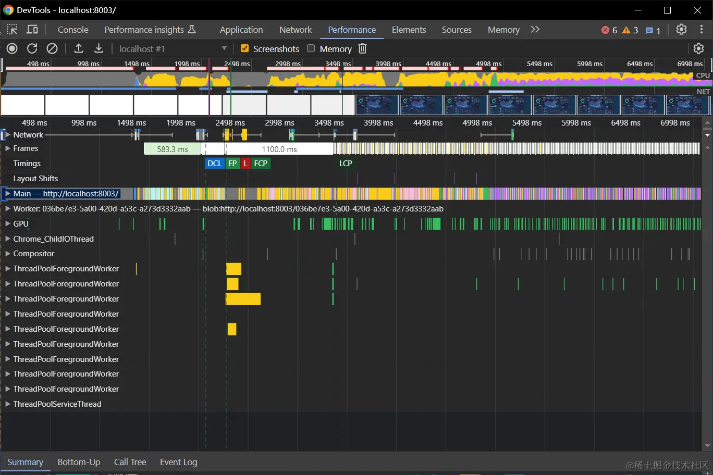The width and height of the screenshot is (713, 475).
Task: Open the Sources tab
Action: pos(457,30)
